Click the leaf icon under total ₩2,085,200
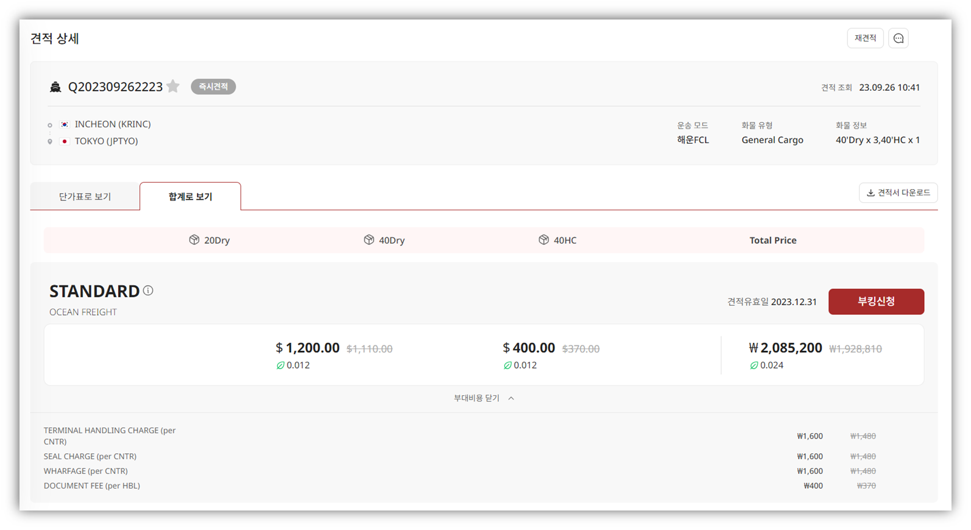Image resolution: width=971 pixels, height=530 pixels. coord(754,366)
